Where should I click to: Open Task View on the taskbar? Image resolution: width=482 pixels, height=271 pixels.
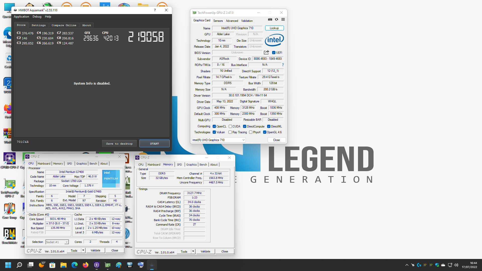pos(31,265)
